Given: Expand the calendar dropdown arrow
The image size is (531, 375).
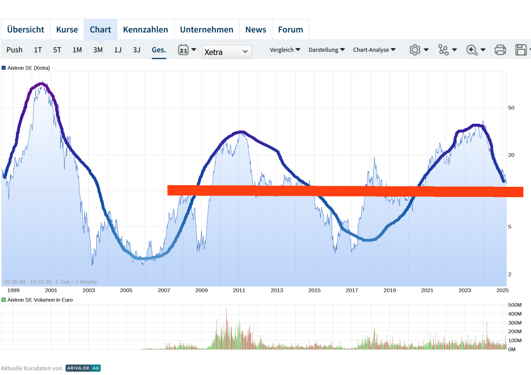Looking at the screenshot, I should point(194,49).
